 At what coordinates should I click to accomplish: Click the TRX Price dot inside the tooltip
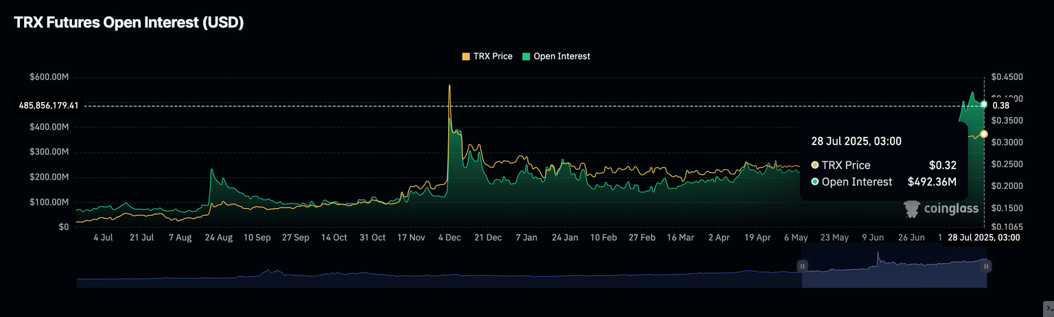point(815,165)
